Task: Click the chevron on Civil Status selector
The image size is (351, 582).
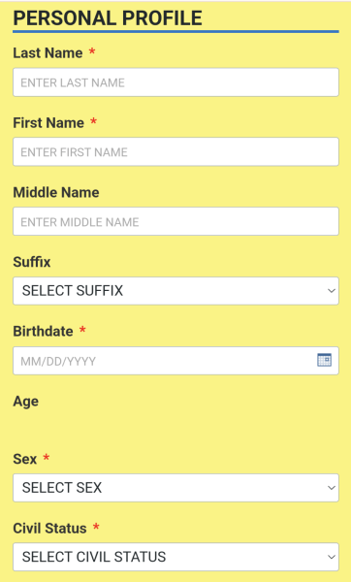Action: 332,557
